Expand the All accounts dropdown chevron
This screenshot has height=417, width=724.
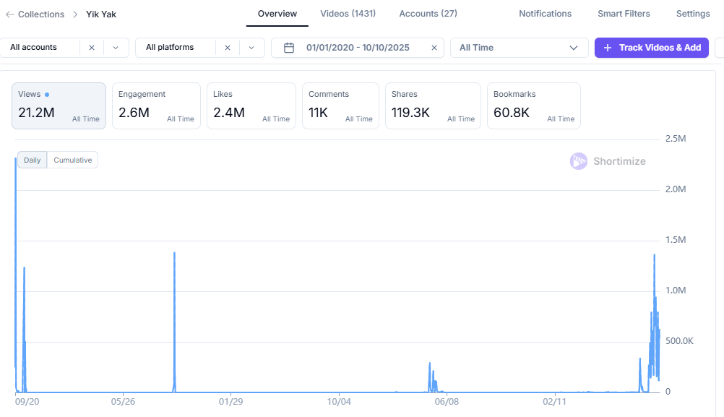[x=116, y=48]
